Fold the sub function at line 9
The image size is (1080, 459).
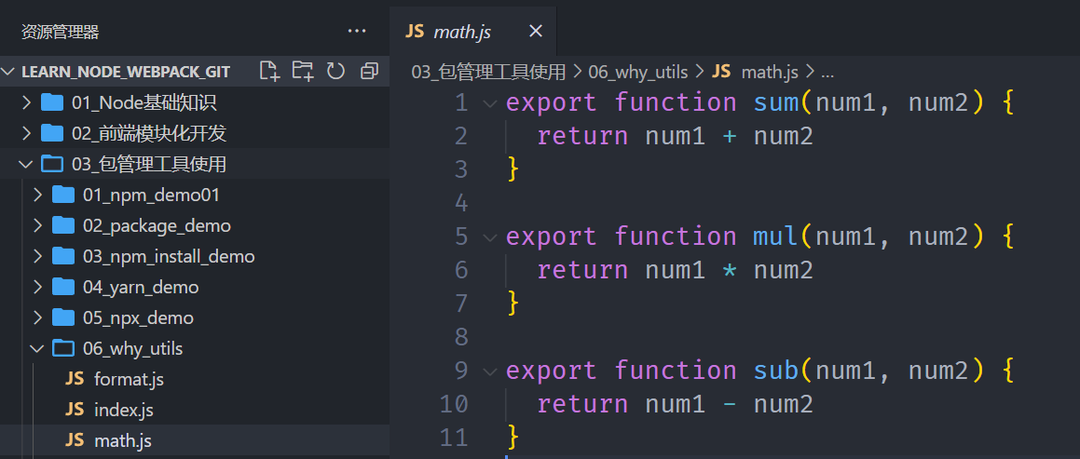tap(490, 371)
